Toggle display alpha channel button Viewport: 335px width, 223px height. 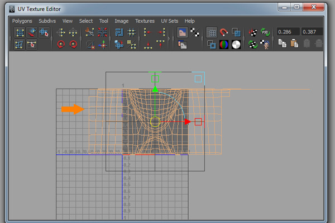[236, 45]
